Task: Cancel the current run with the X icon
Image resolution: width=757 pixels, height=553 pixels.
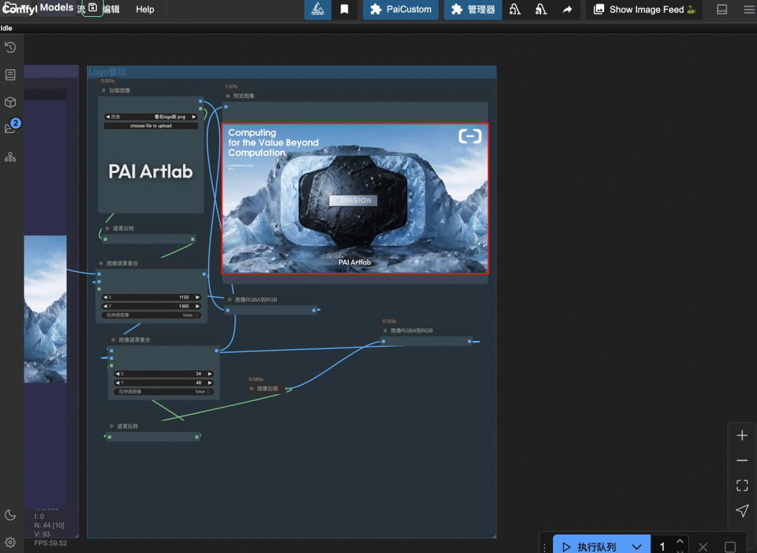Action: click(703, 547)
